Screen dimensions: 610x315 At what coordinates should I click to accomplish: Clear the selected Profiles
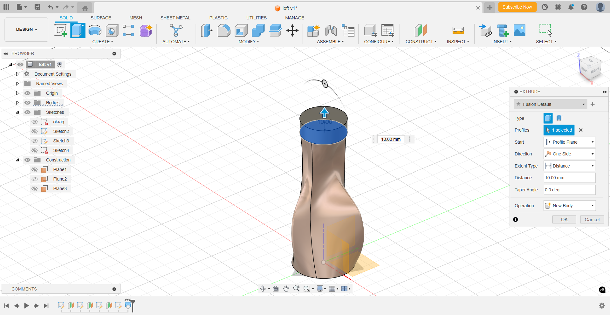[x=581, y=130]
